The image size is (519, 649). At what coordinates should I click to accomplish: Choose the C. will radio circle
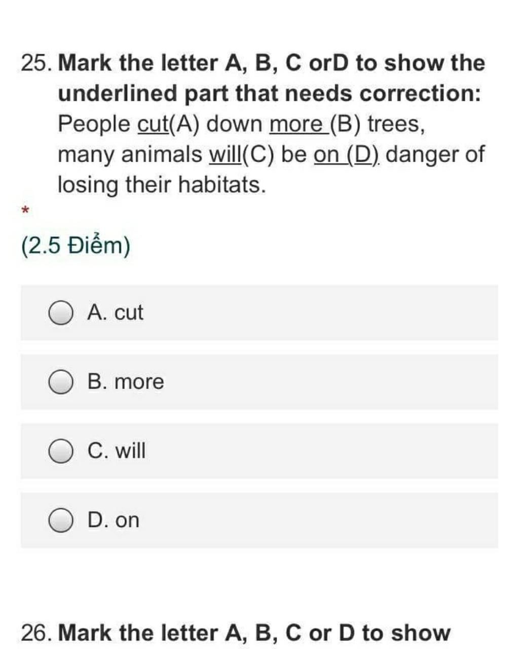[x=60, y=451]
